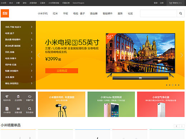Select first carousel dot

pyautogui.click(x=167, y=85)
